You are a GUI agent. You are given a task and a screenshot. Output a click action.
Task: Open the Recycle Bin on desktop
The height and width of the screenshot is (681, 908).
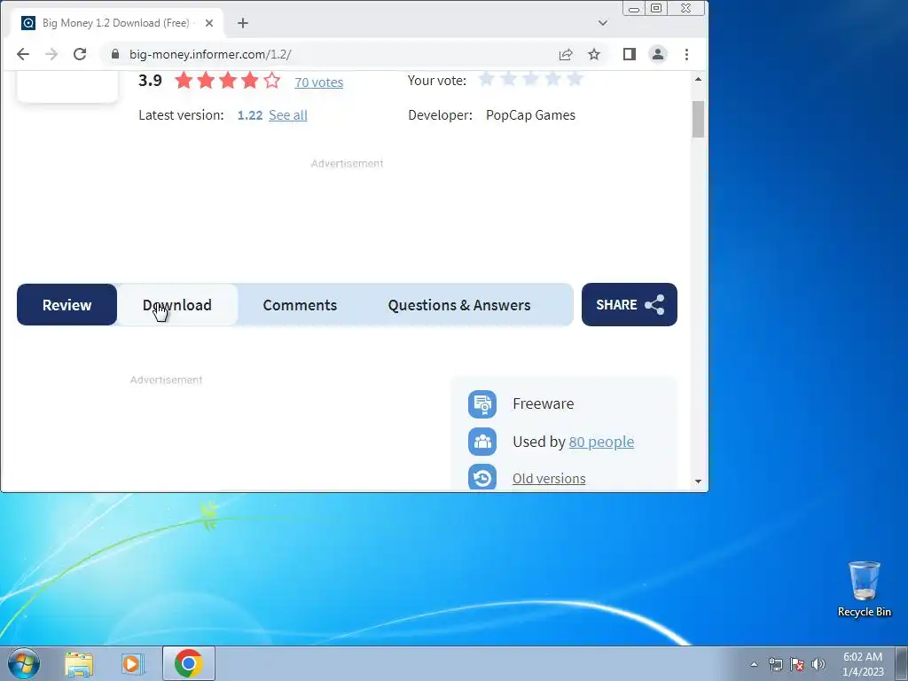(864, 589)
